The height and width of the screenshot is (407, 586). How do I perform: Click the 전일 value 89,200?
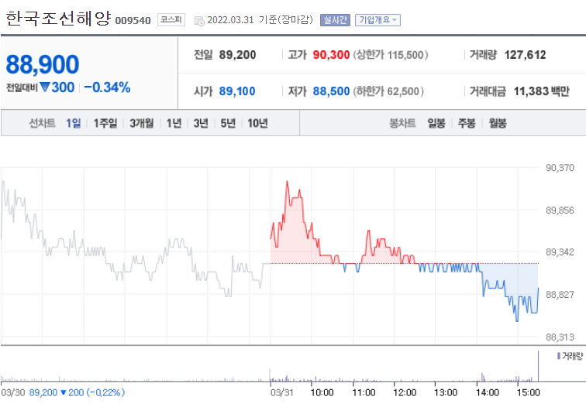(237, 55)
